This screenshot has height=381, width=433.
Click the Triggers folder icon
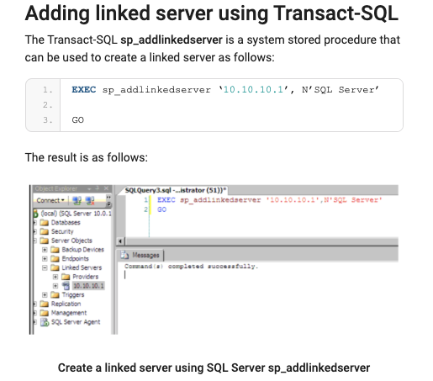pyautogui.click(x=55, y=294)
